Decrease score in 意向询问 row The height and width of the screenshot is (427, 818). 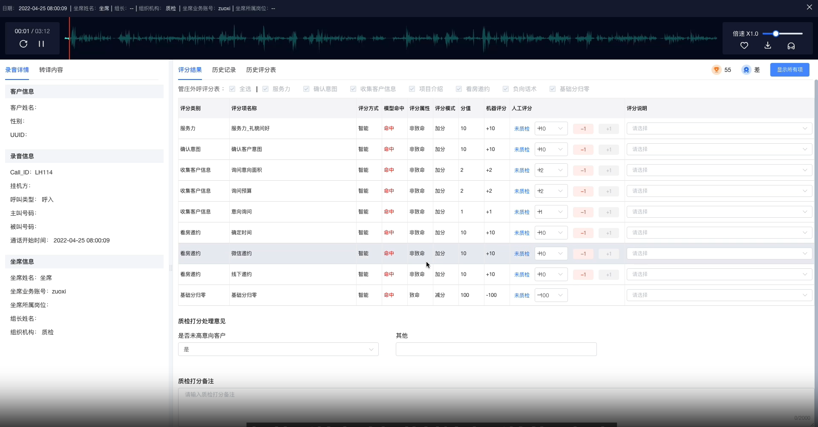point(583,212)
